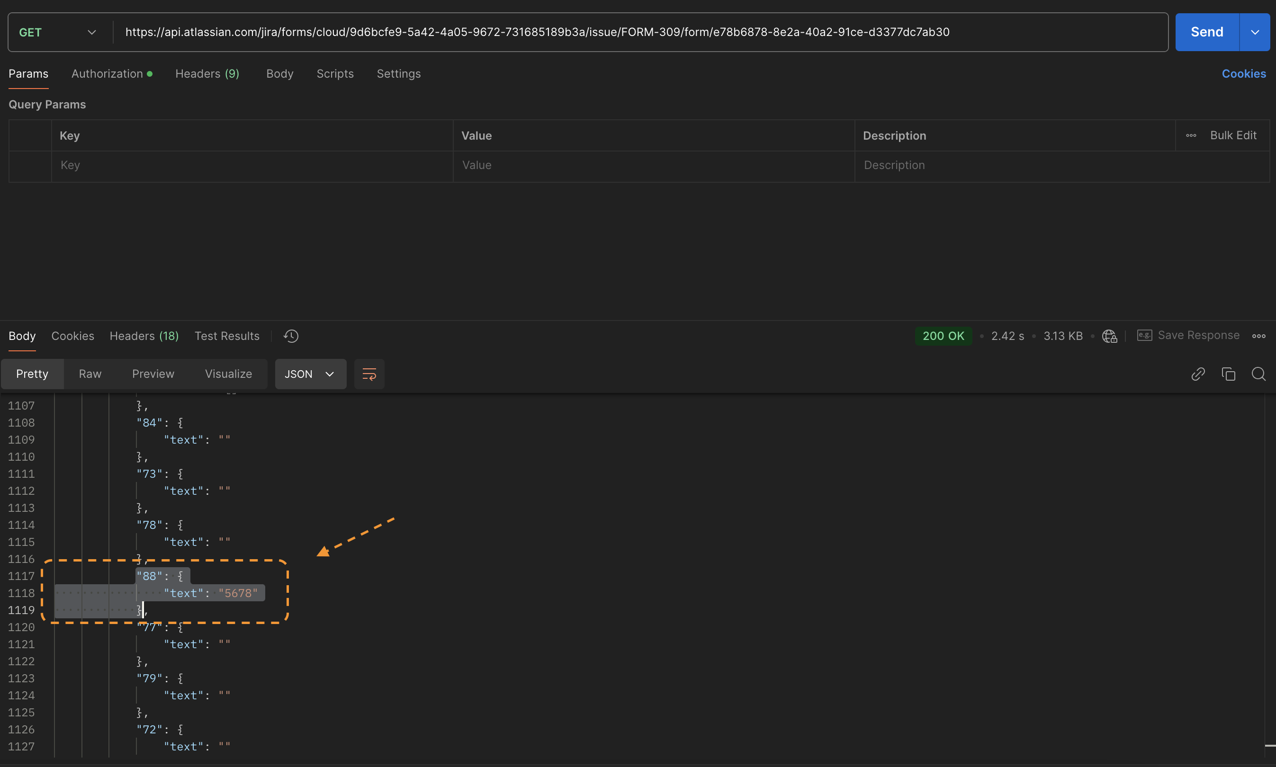Switch to Visualize response view
The width and height of the screenshot is (1276, 767).
coord(228,374)
